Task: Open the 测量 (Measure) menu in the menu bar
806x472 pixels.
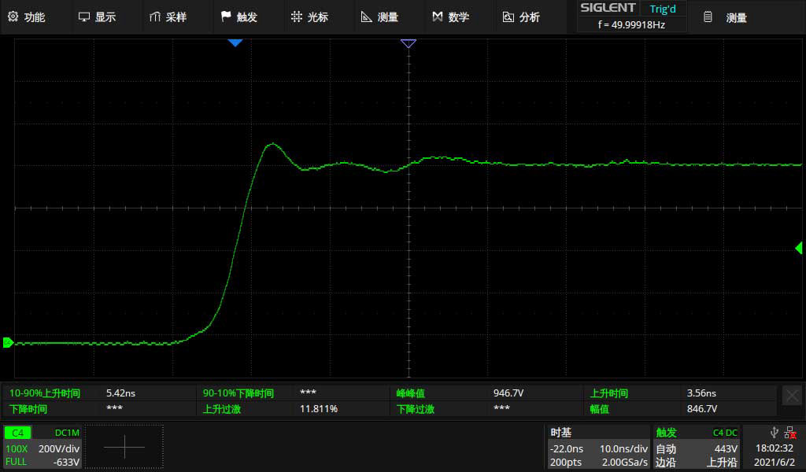Action: pos(380,17)
